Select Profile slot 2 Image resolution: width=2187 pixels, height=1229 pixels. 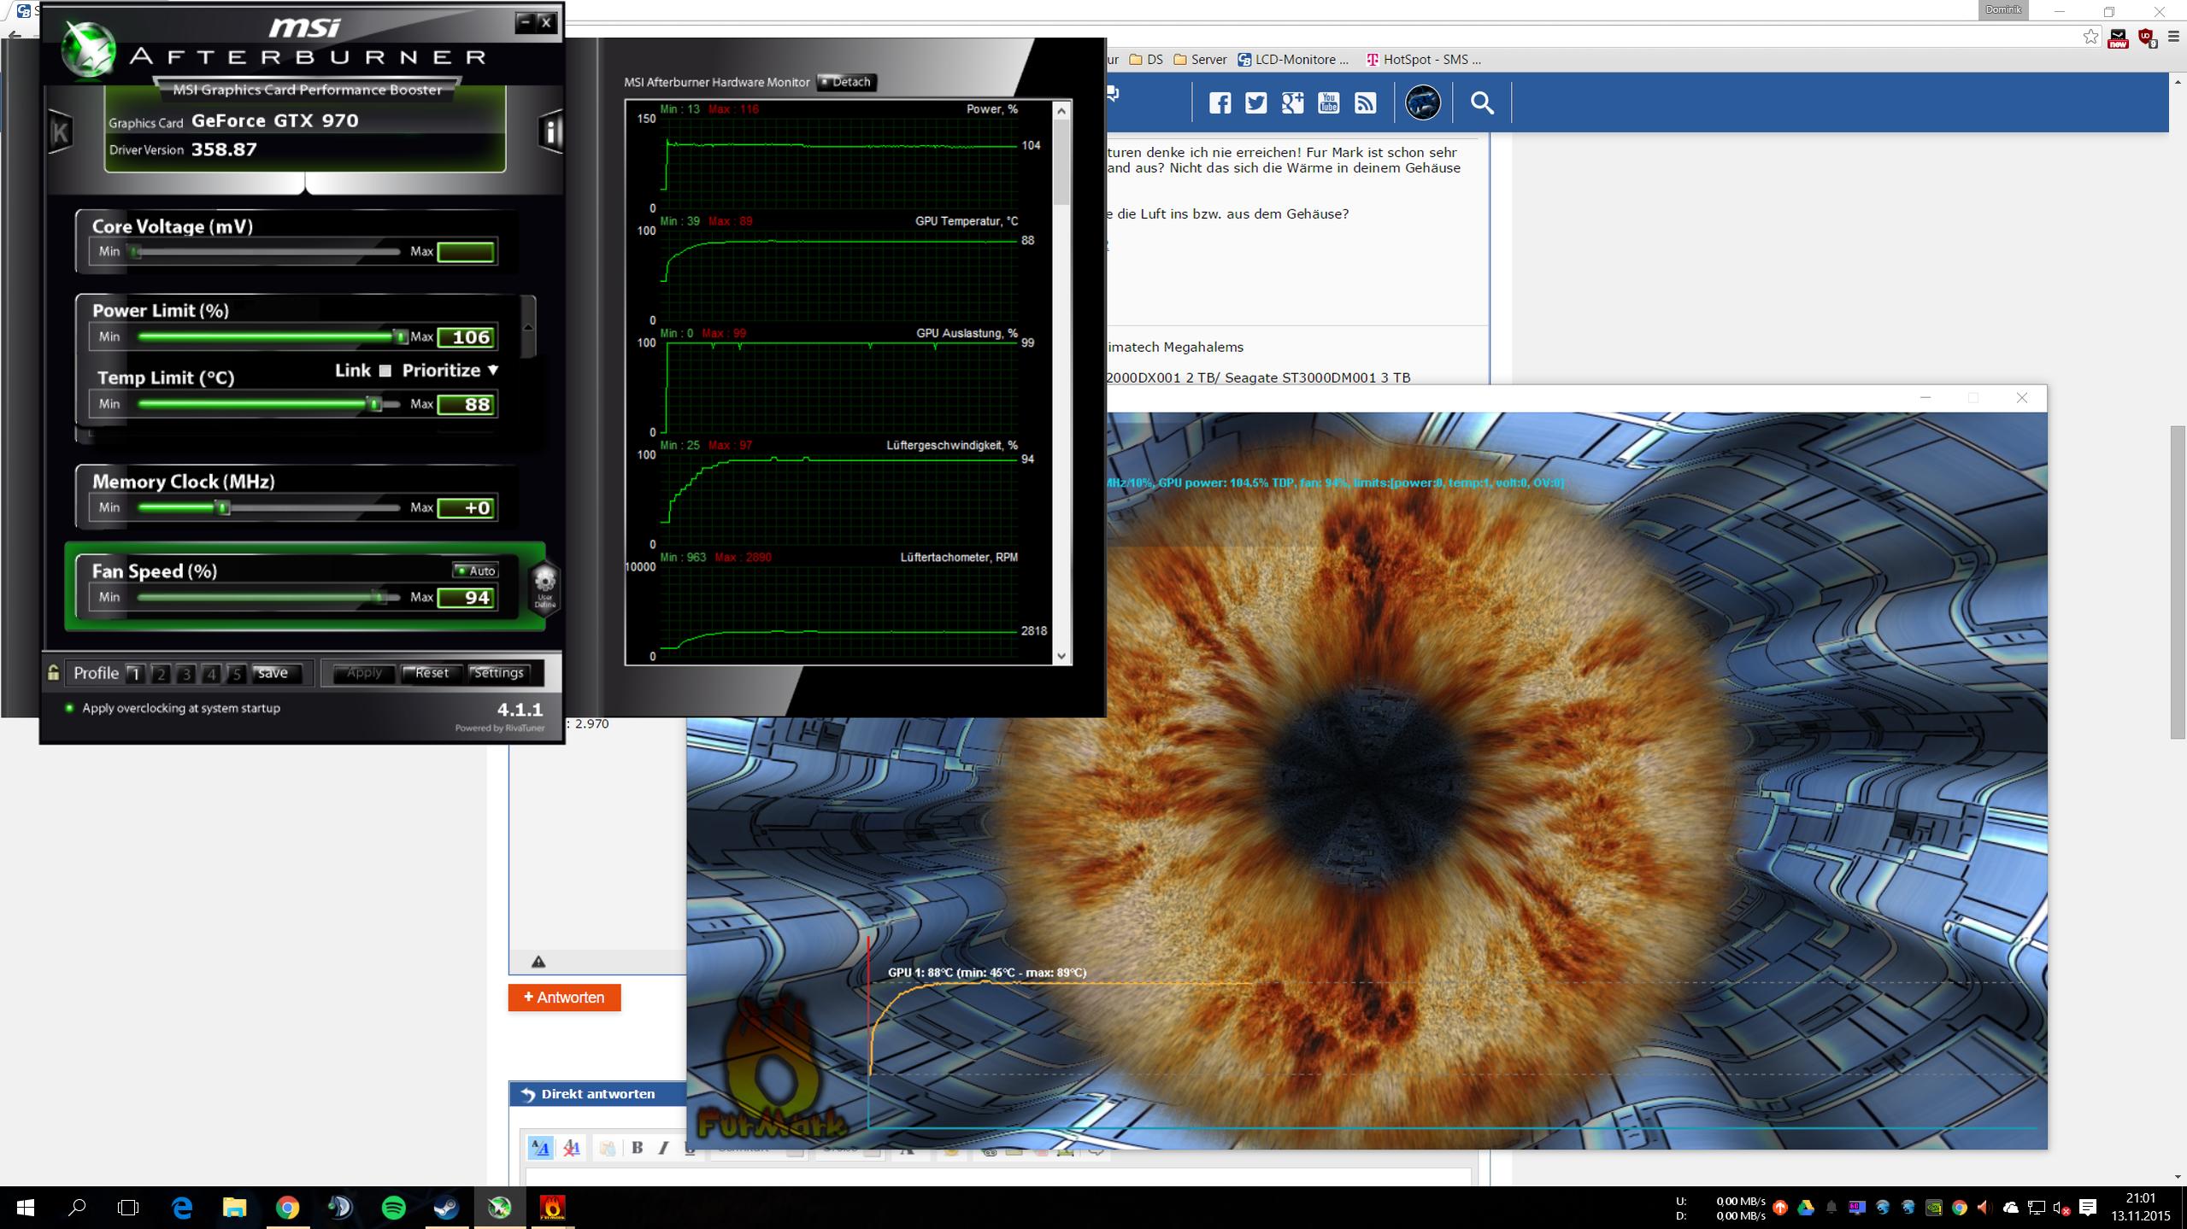(x=160, y=674)
